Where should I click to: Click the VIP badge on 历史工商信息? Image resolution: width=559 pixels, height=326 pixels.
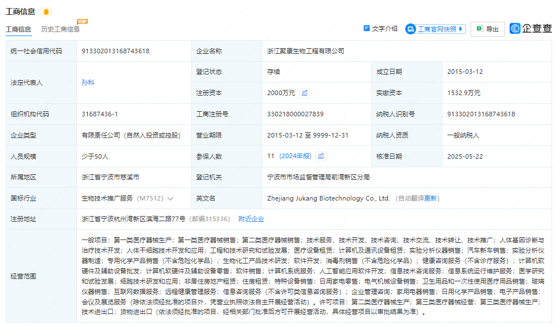82,22
